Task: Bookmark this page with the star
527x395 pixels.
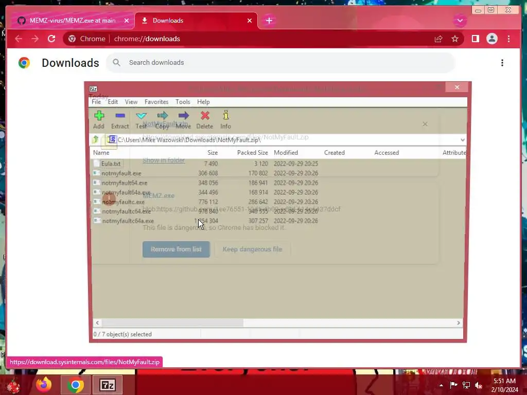Action: (455, 39)
